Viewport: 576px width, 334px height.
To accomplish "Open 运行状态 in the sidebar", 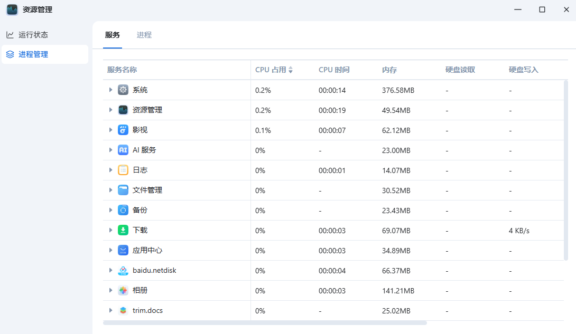I will [x=33, y=35].
